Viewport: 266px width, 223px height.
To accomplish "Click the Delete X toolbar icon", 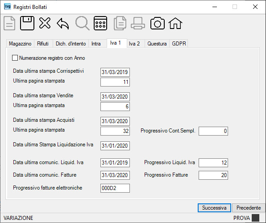I will point(45,23).
